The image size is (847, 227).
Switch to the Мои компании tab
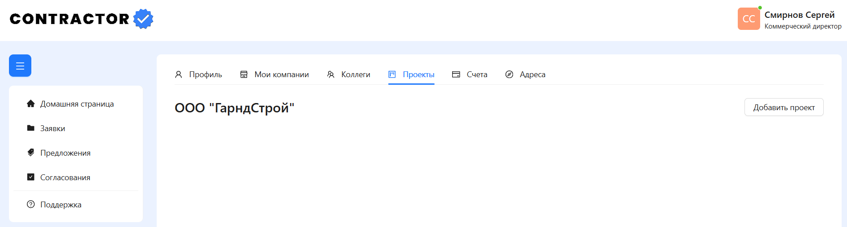point(274,74)
